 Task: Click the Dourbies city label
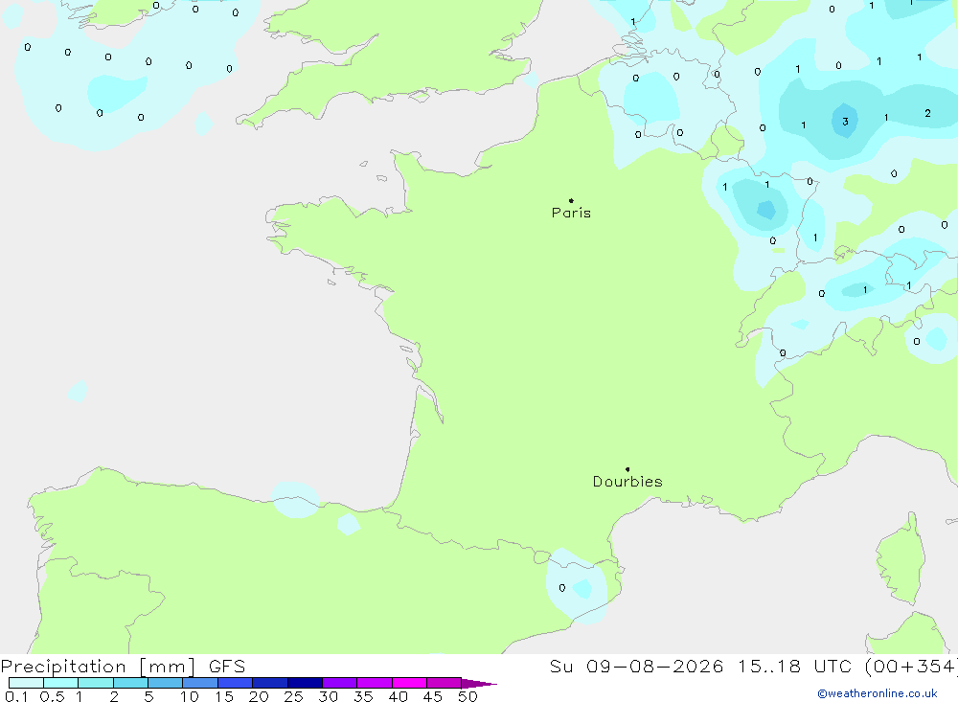(x=627, y=482)
